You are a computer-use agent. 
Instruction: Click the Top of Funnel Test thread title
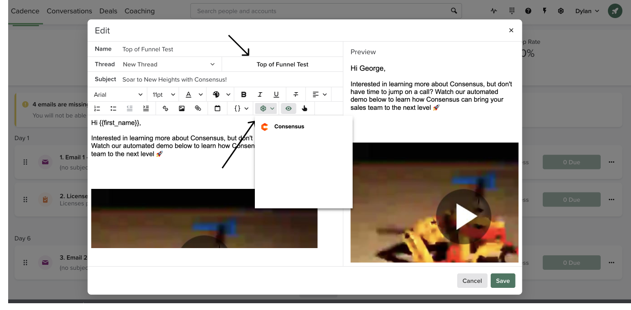click(282, 64)
